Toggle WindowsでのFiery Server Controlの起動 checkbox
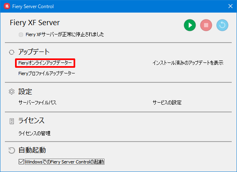 [21, 162]
